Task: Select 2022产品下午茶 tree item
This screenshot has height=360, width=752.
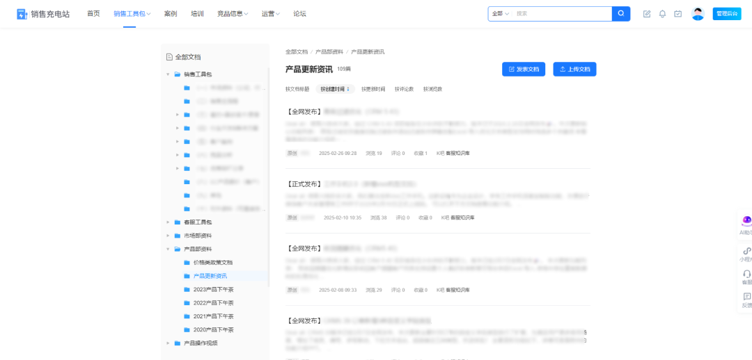Action: coord(214,303)
